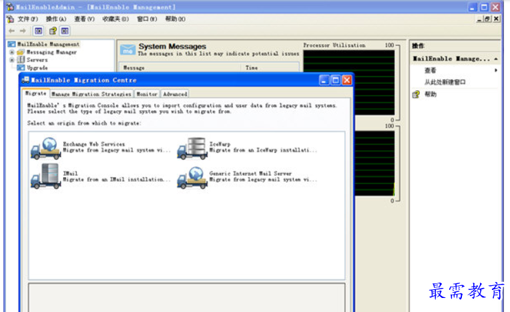Click the MailEnable Management root node icon
The image size is (510, 312).
[12, 44]
